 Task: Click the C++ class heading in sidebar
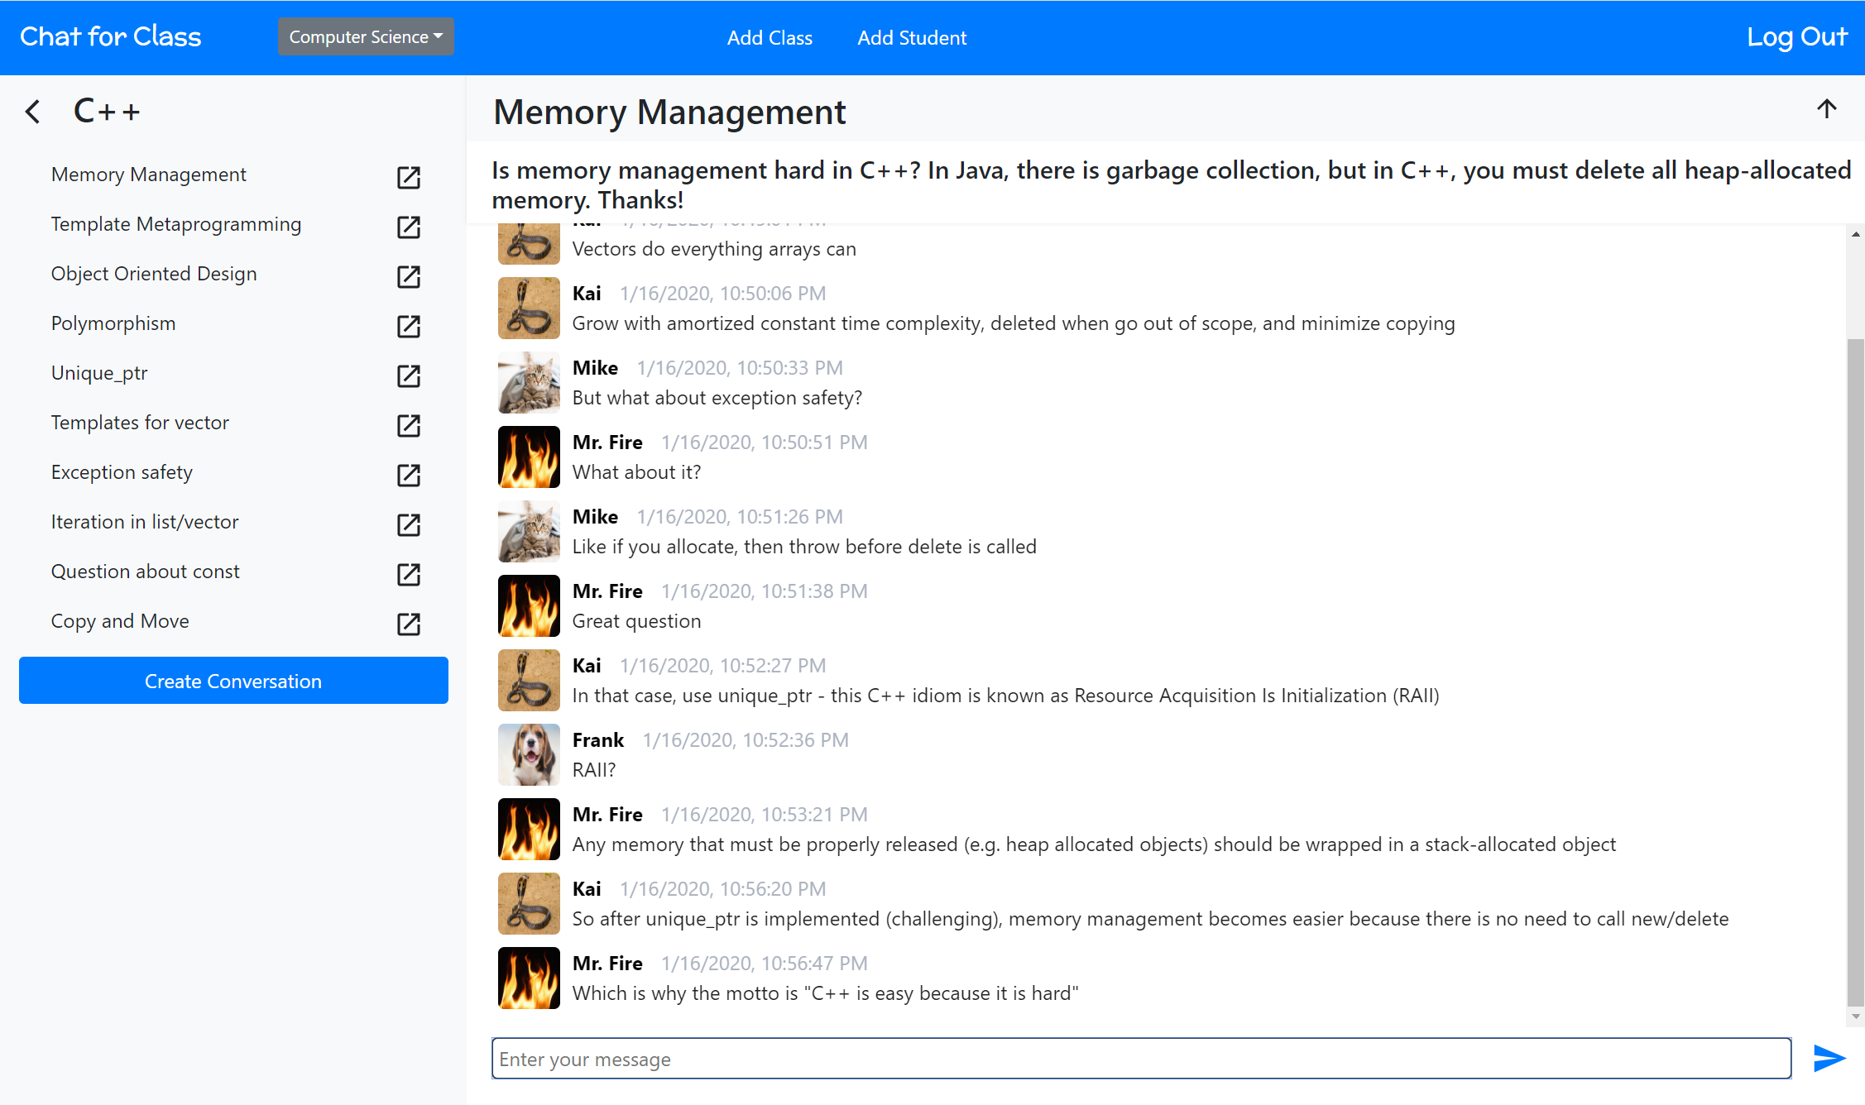(107, 111)
